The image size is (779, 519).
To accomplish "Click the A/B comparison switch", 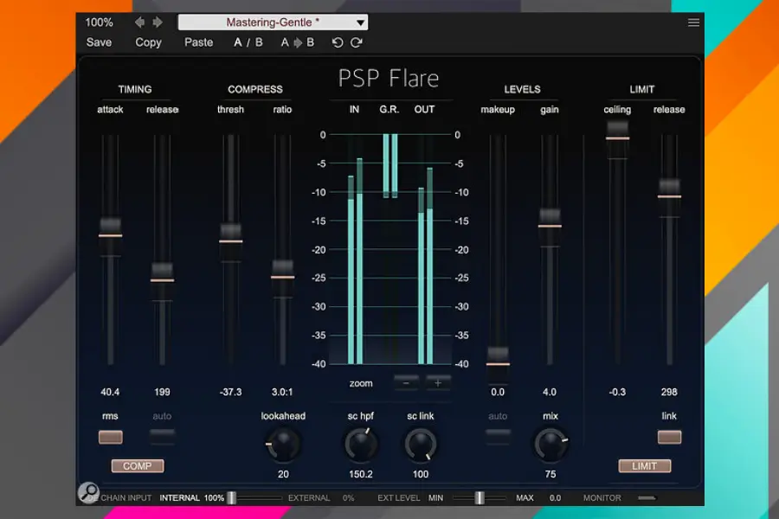I will pos(248,42).
